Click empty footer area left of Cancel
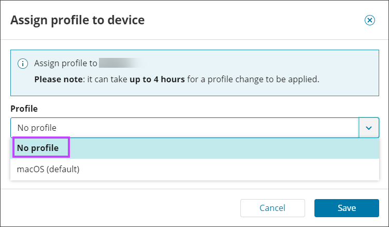The height and width of the screenshot is (227, 389). pyautogui.click(x=119, y=208)
